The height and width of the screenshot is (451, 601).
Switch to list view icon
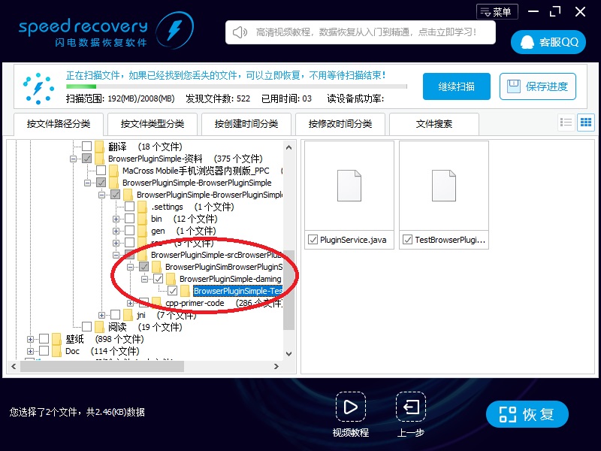tap(566, 123)
